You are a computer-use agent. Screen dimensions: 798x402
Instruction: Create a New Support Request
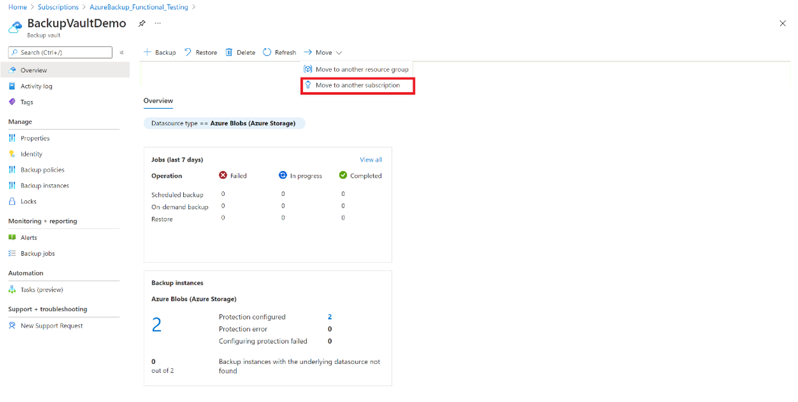point(51,325)
